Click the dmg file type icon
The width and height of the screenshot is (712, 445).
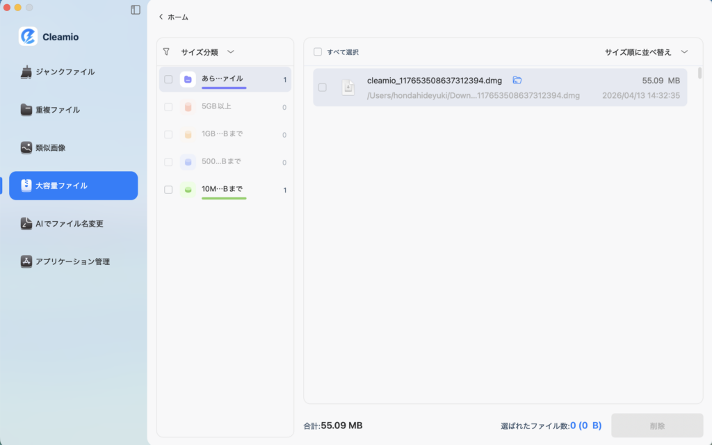[348, 88]
